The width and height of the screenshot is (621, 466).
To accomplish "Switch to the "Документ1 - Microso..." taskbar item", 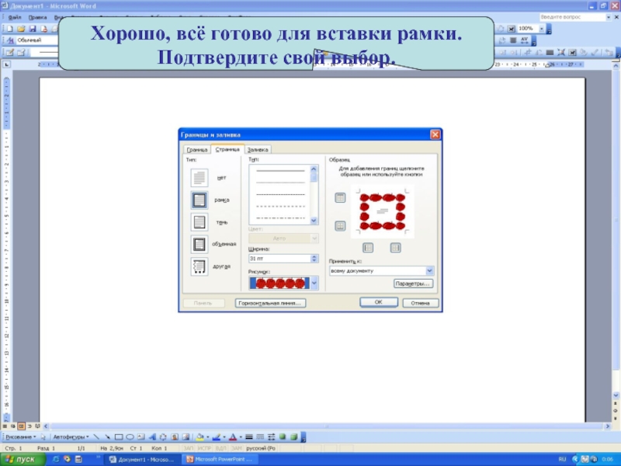I will point(142,460).
